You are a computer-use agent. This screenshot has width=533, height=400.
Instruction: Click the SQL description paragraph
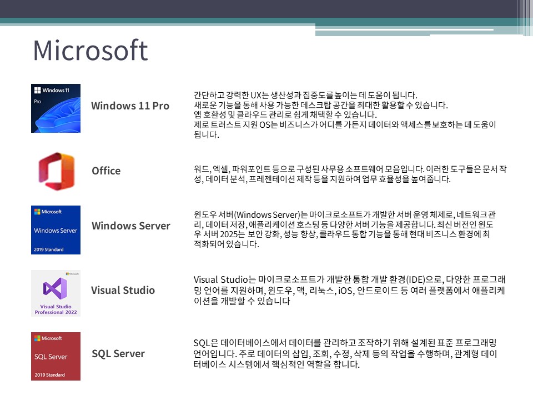[344, 353]
